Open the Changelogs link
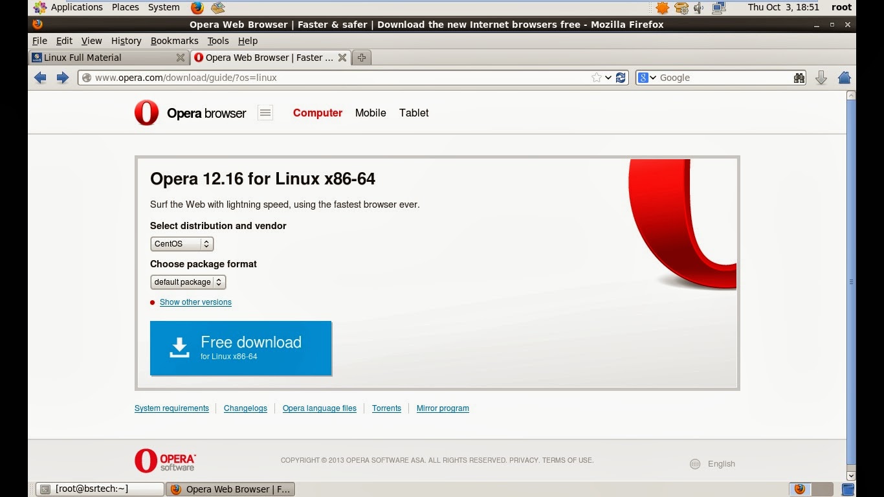 click(245, 408)
